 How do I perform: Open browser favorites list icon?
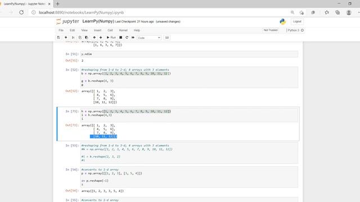[x=327, y=12]
